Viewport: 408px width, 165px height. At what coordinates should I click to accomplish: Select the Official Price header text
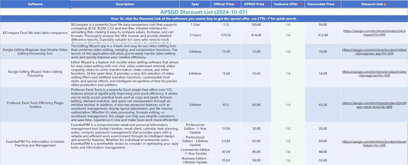pyautogui.click(x=224, y=4)
